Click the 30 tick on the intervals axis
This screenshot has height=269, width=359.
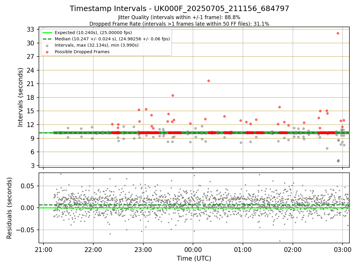click(x=30, y=43)
